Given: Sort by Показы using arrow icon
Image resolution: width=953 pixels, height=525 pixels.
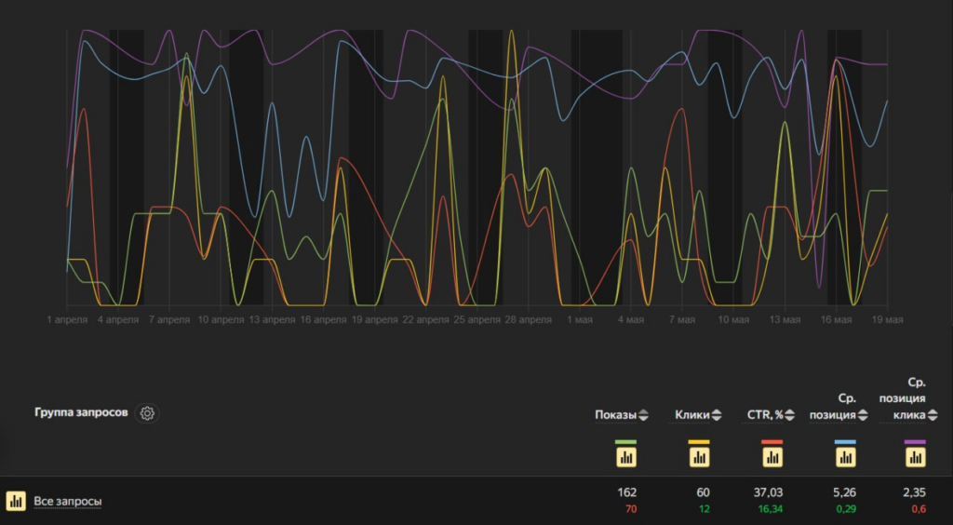Looking at the screenshot, I should 643,415.
